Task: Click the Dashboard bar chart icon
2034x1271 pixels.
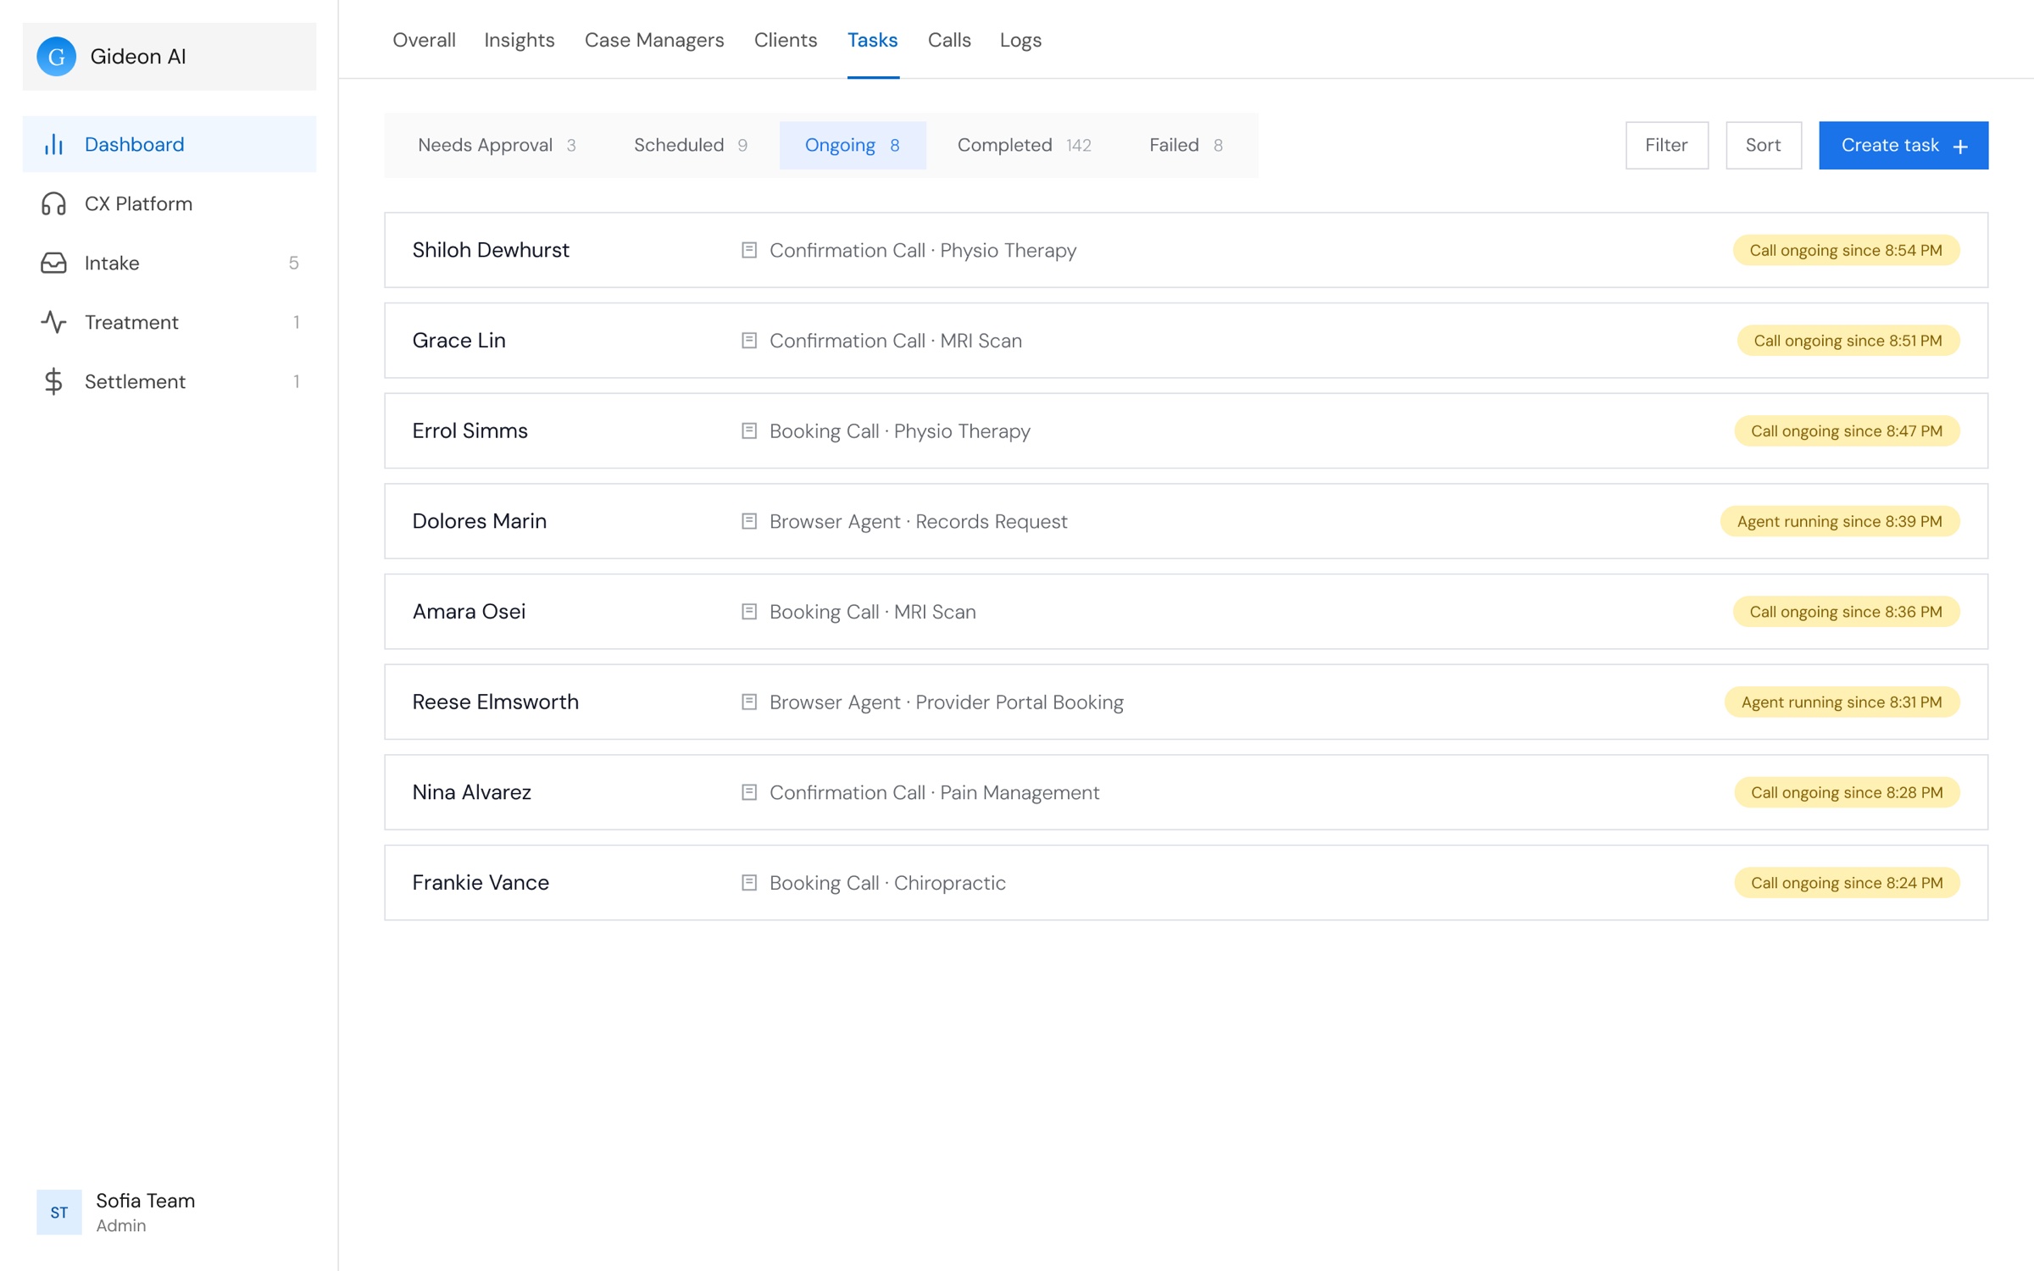Action: point(53,145)
